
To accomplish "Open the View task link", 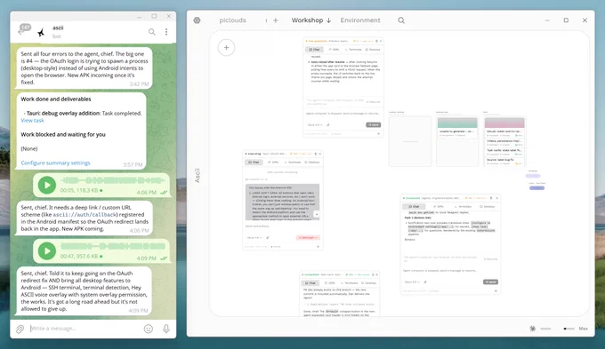I will (x=32, y=121).
